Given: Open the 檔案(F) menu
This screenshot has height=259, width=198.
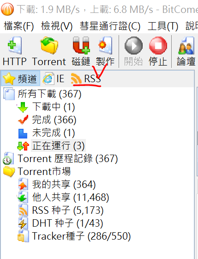Looking at the screenshot, I should coord(19,26).
